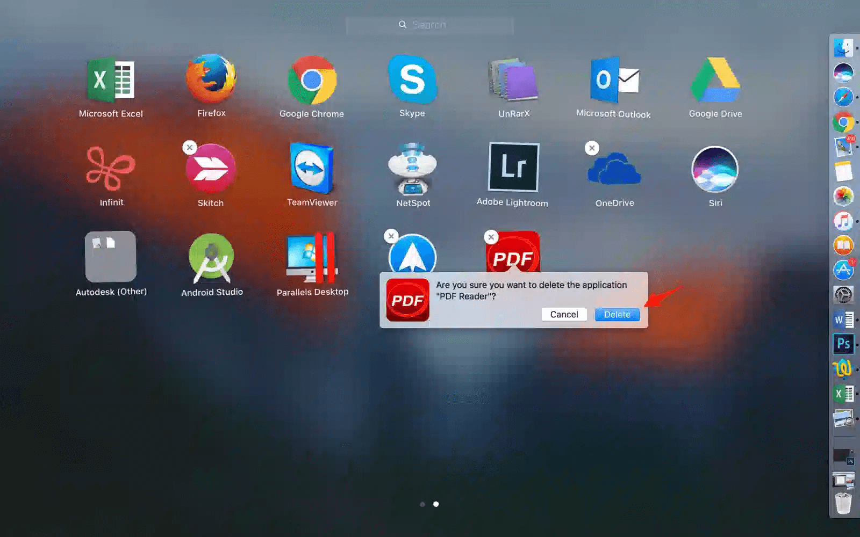Launch Siri from the Launchpad grid
The height and width of the screenshot is (537, 860).
pos(715,169)
